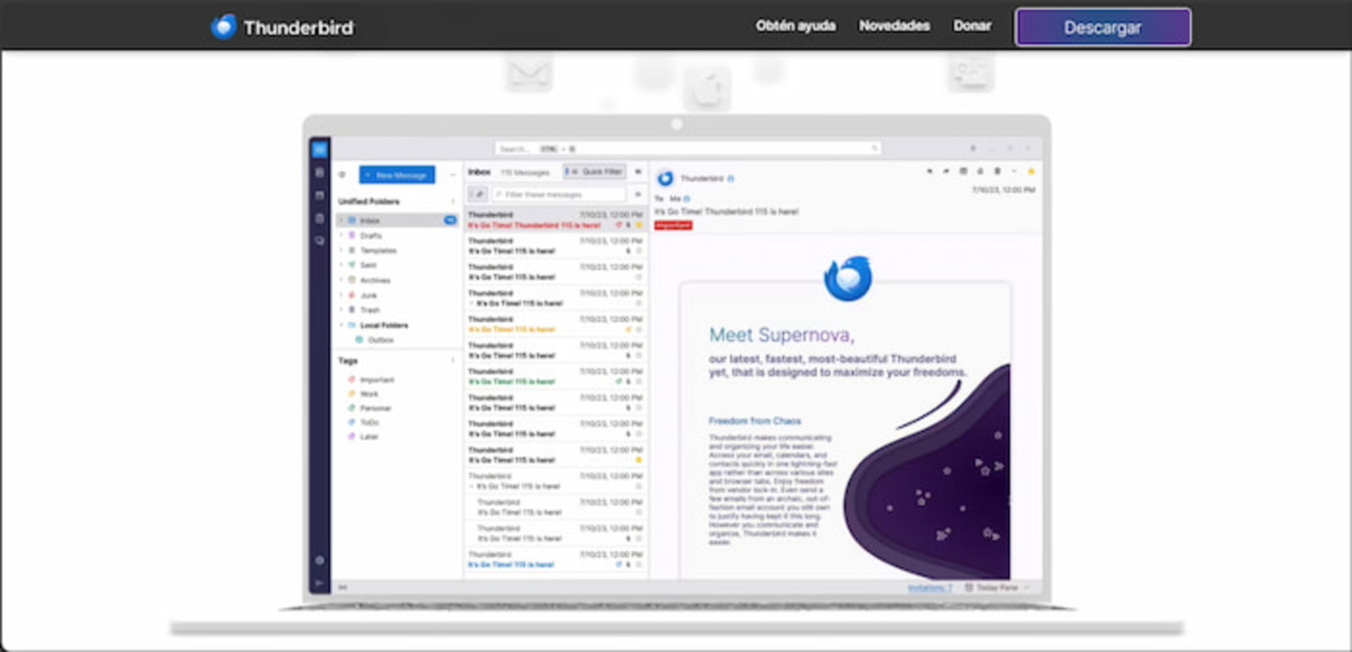
Task: Select the Personal tag
Action: [370, 408]
